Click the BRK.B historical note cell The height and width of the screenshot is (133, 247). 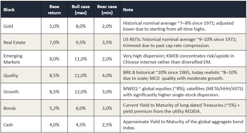(x=183, y=75)
